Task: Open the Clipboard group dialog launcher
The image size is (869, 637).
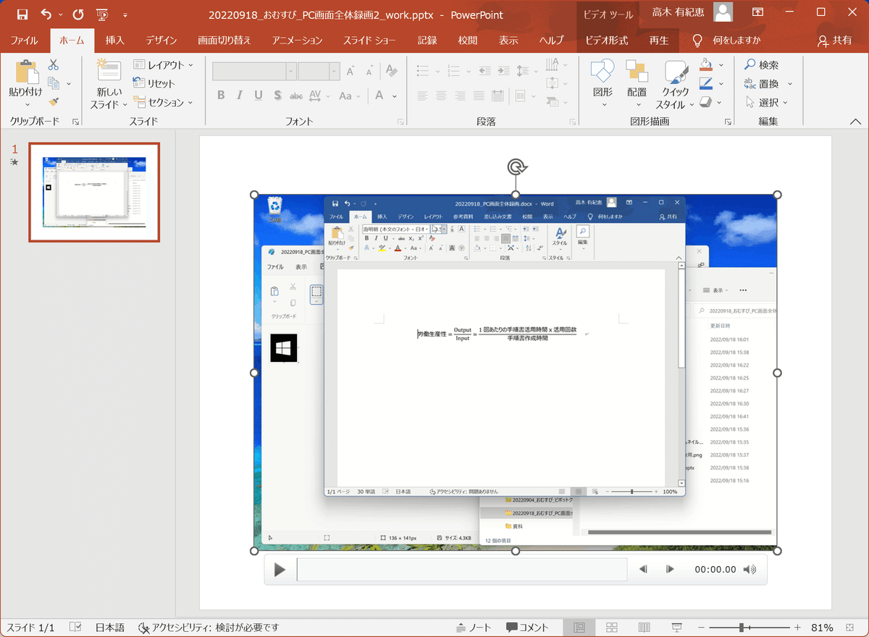Action: click(76, 122)
